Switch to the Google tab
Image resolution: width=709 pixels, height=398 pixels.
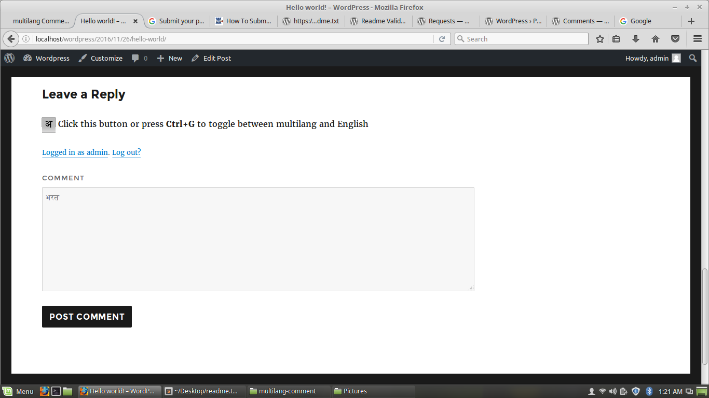pyautogui.click(x=649, y=21)
